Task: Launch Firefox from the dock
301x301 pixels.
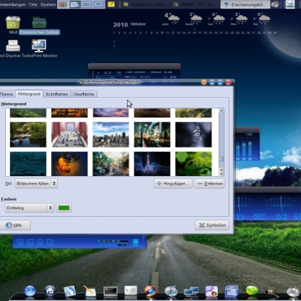Action: [150, 291]
